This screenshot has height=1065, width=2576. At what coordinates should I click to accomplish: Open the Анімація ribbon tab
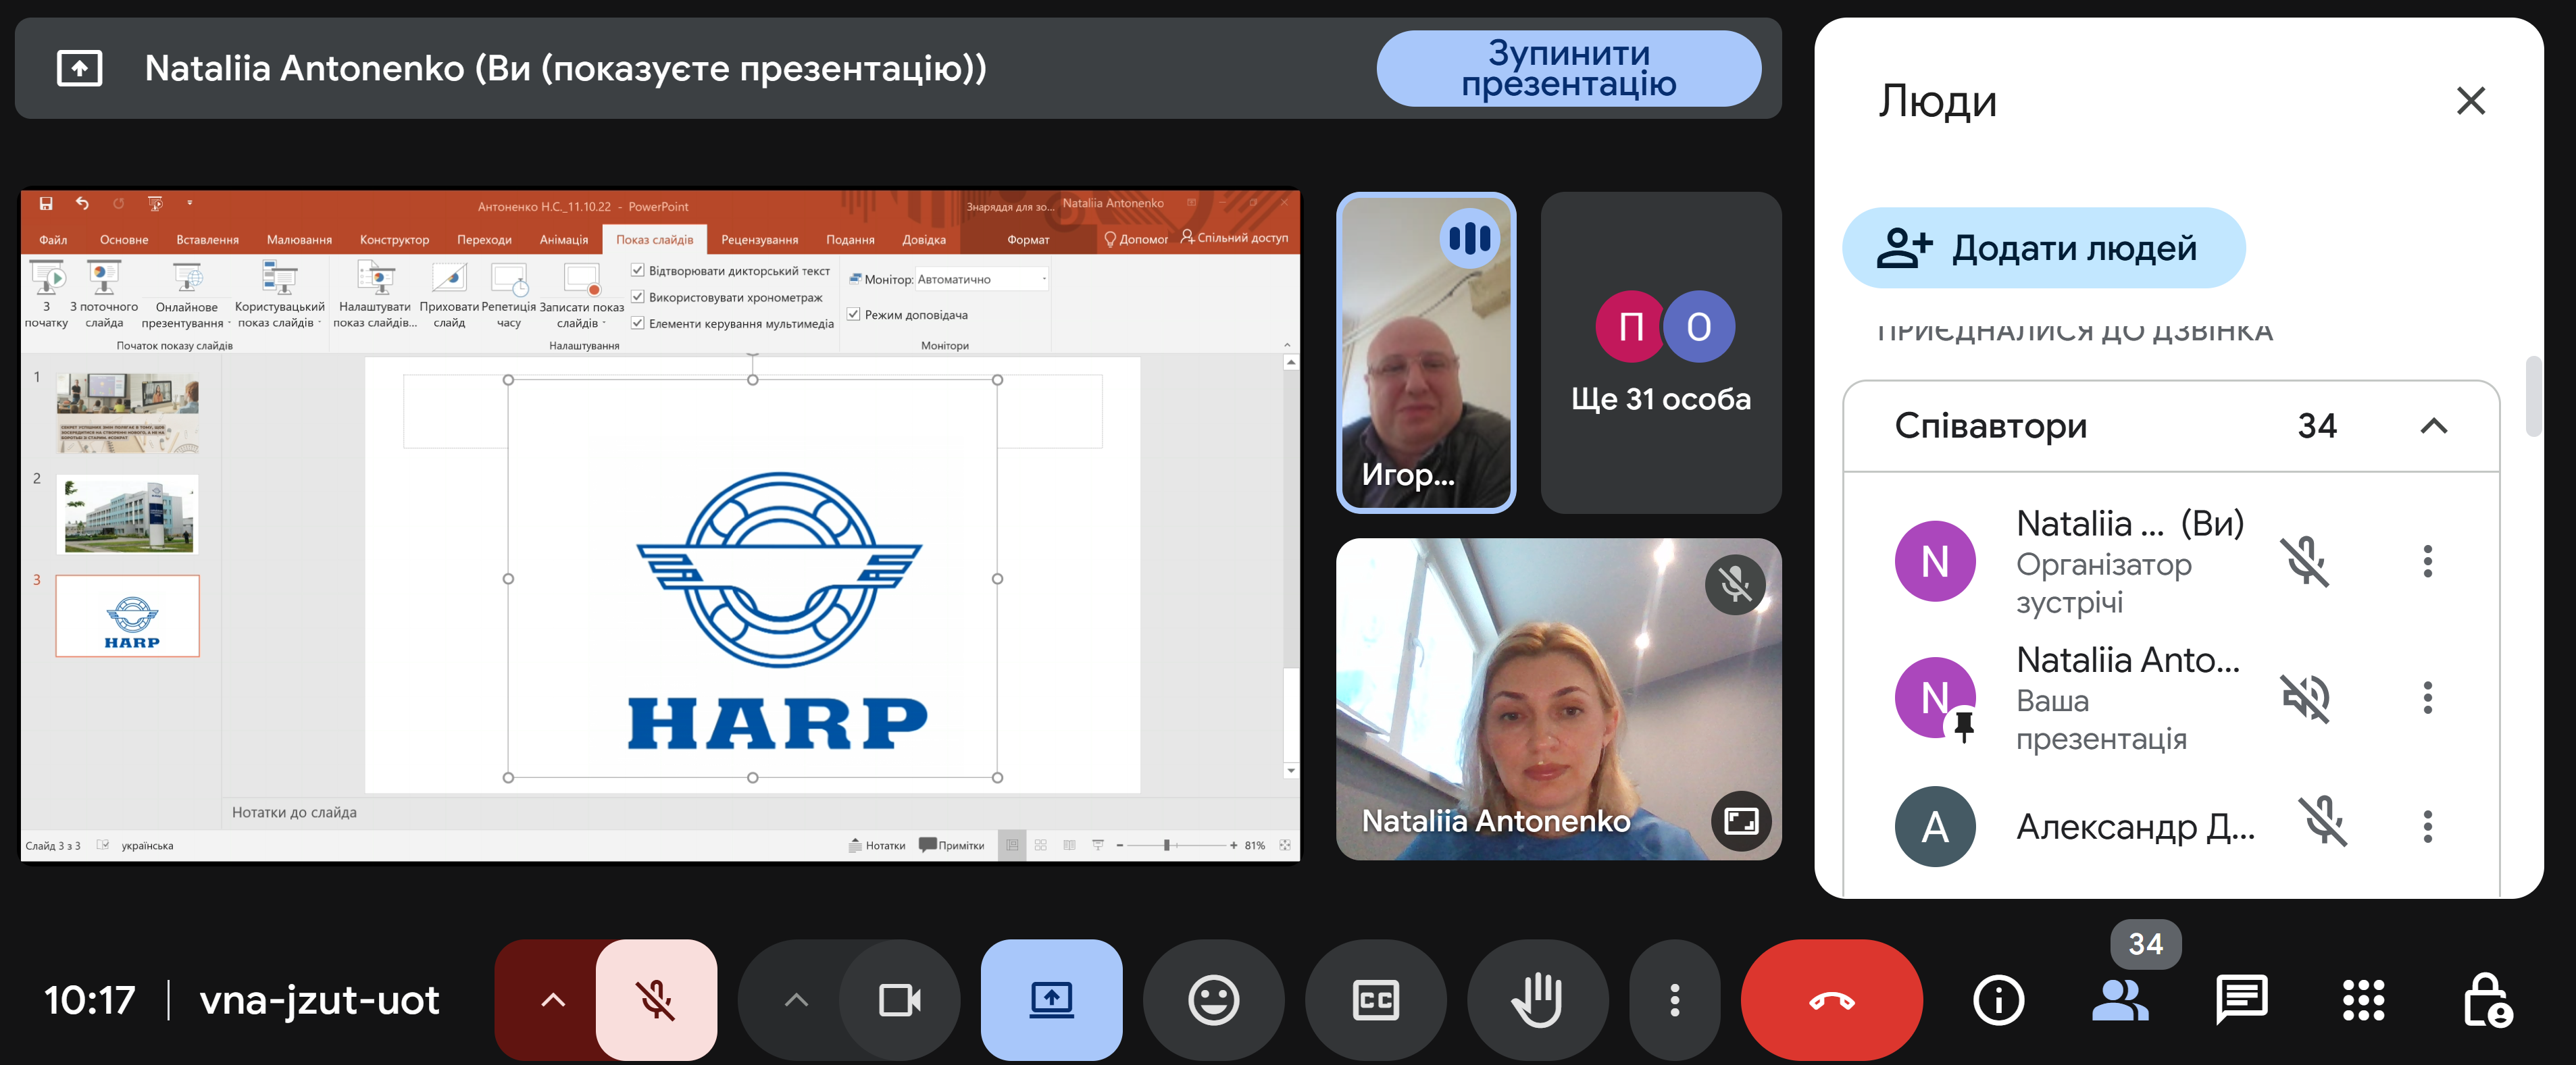564,239
